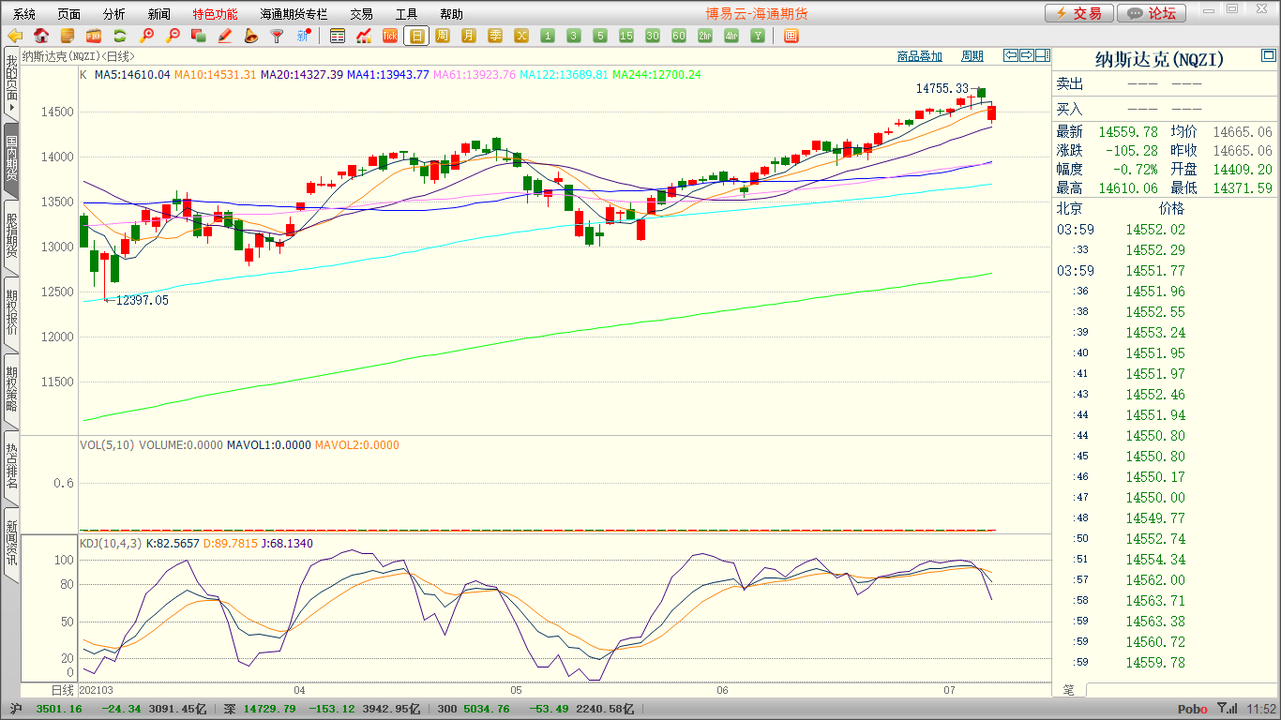
Task: Switch to 60 minute chart
Action: click(679, 36)
